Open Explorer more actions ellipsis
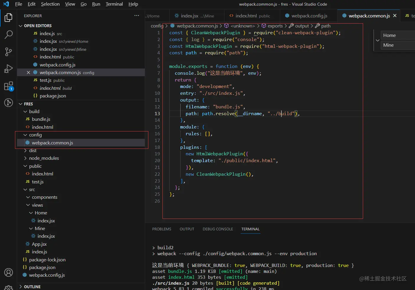 click(137, 16)
